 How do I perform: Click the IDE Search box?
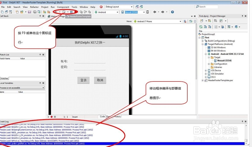click(x=207, y=7)
